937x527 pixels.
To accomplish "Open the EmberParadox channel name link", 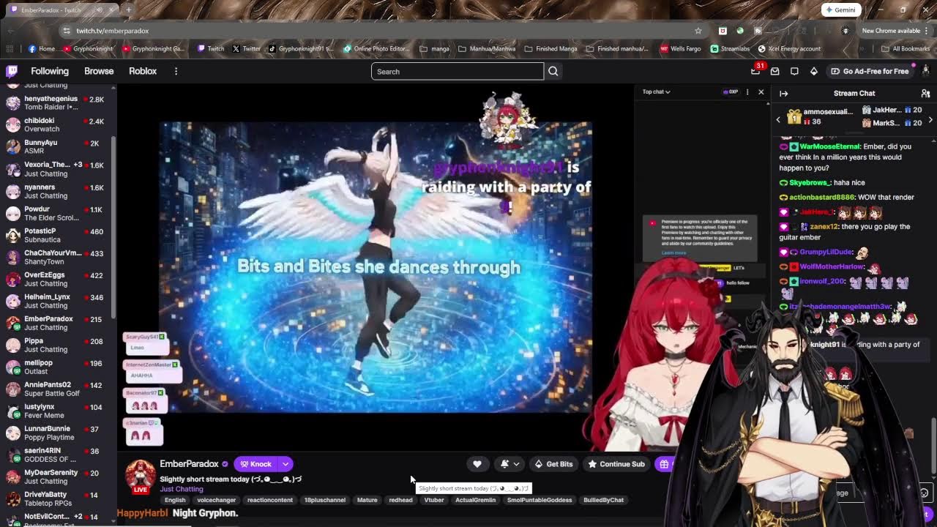I will (189, 464).
